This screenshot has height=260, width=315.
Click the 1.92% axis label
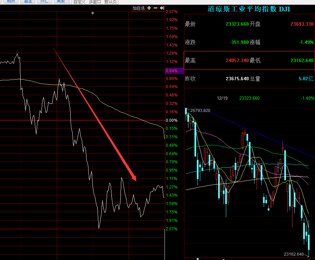click(x=172, y=20)
